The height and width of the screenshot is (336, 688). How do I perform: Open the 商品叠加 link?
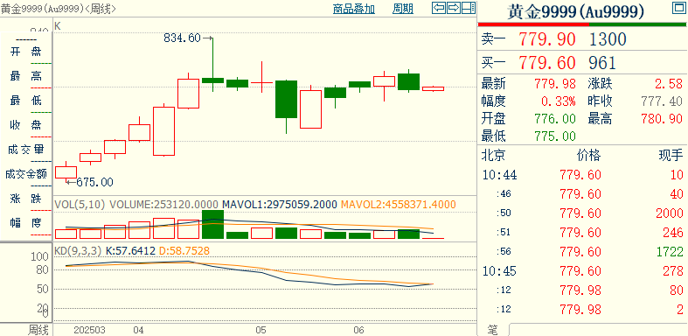354,9
